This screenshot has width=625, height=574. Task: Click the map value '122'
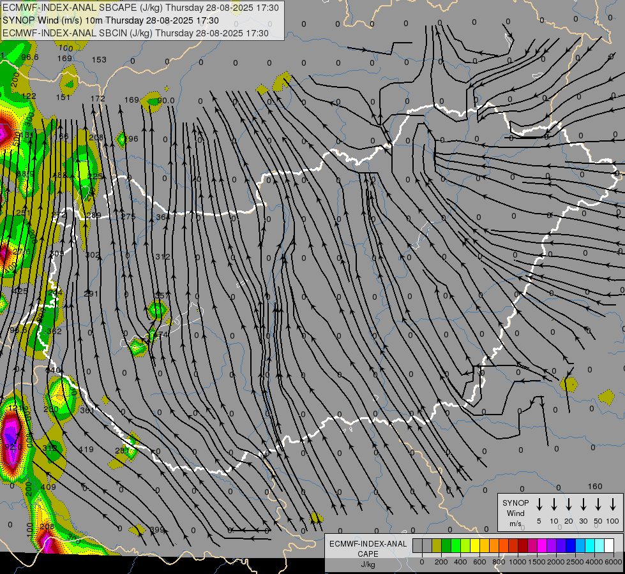29,96
